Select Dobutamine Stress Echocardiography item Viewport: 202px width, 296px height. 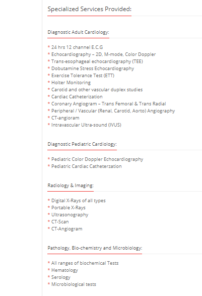(x=93, y=69)
